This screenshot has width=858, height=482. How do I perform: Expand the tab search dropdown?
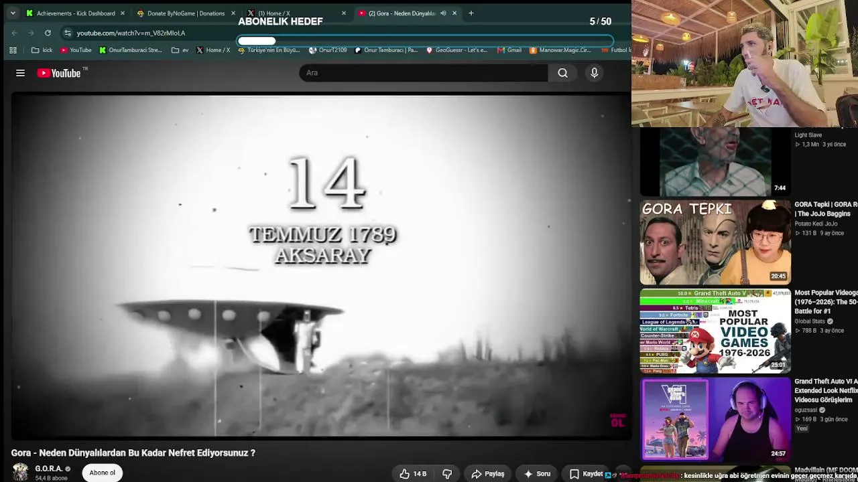(x=13, y=13)
